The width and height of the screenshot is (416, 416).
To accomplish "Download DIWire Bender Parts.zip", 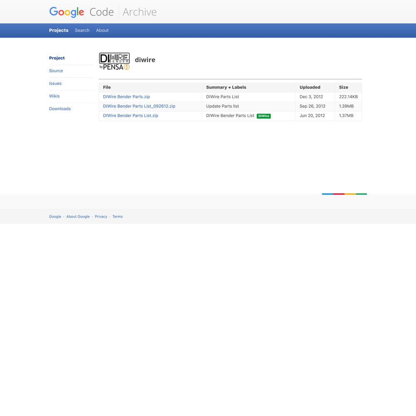I will [126, 97].
